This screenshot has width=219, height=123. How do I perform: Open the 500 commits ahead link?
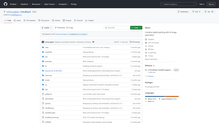(60, 34)
